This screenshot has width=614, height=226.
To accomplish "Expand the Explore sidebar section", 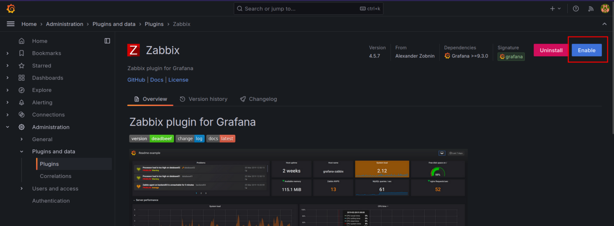I will pos(8,90).
